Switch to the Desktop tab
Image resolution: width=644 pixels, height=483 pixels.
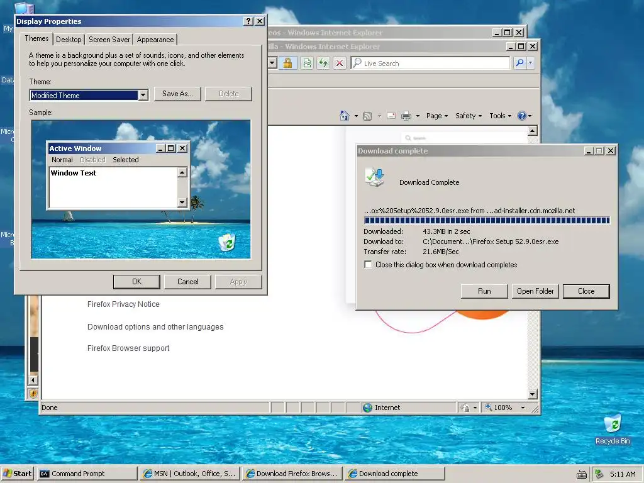[69, 40]
